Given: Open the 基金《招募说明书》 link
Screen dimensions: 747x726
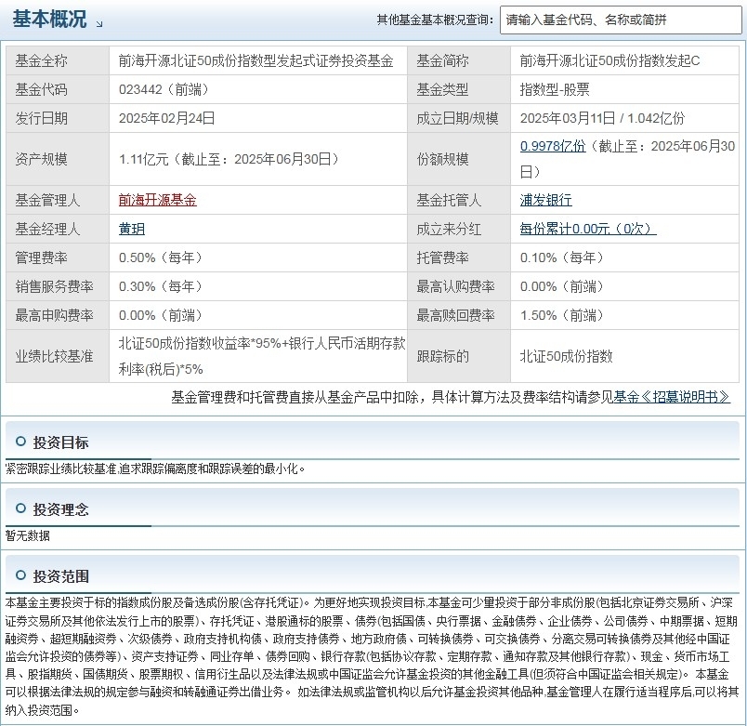Looking at the screenshot, I should 671,397.
